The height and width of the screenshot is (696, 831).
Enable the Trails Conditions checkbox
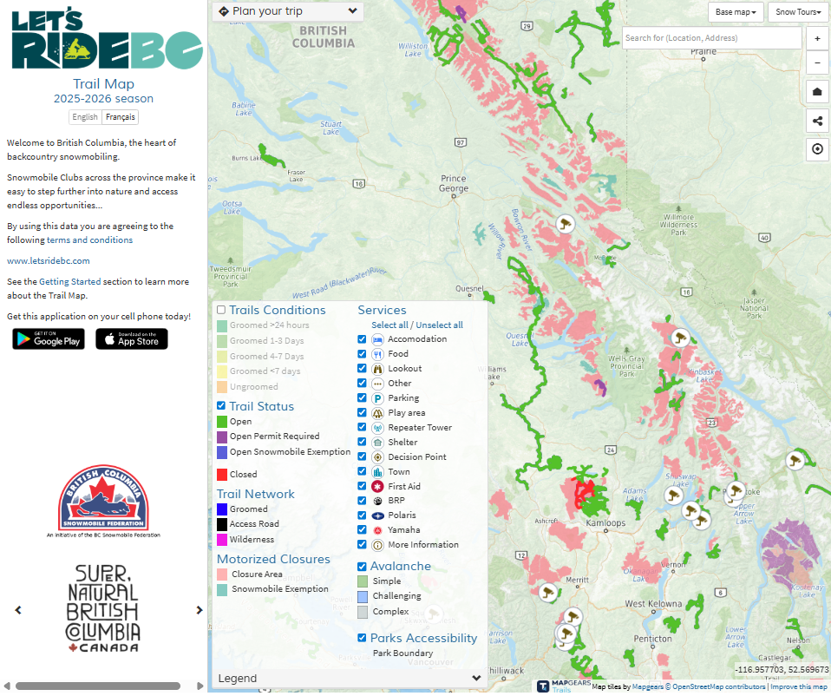point(221,311)
